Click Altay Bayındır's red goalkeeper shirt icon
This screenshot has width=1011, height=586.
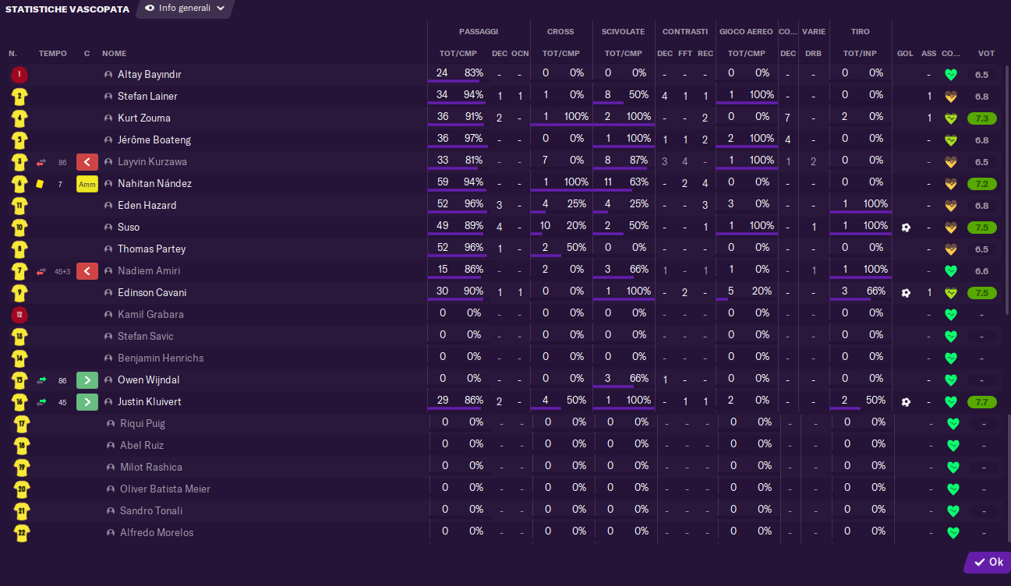[x=19, y=75]
